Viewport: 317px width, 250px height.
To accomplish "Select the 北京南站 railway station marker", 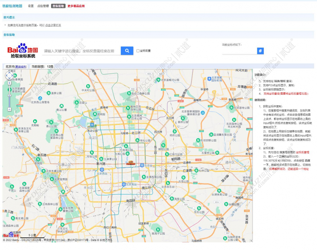I will (x=124, y=184).
